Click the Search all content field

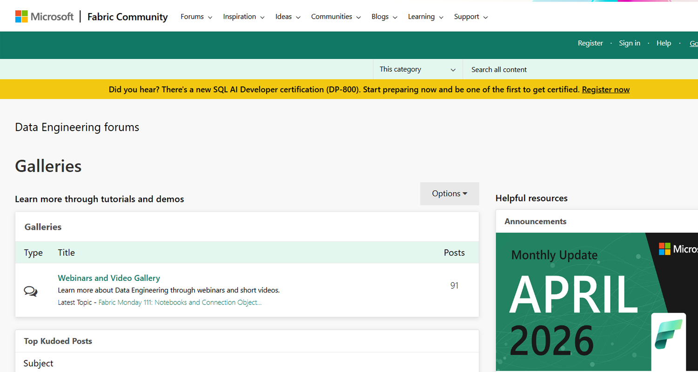(580, 69)
